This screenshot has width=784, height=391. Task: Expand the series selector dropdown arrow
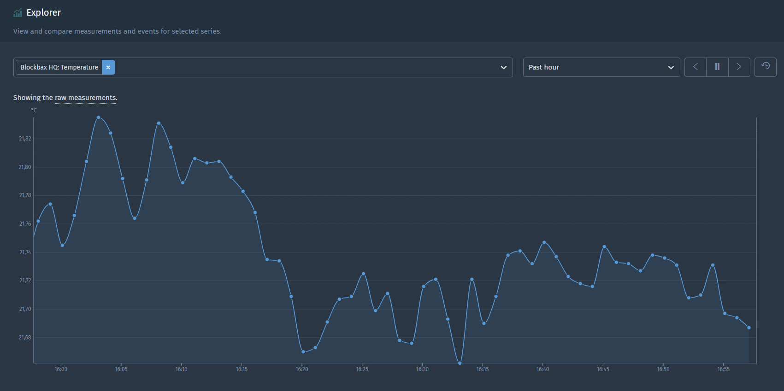tap(503, 67)
